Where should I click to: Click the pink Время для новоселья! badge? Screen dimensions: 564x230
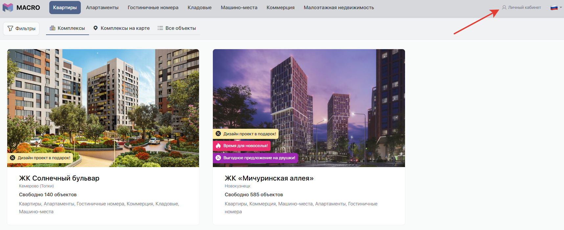click(x=242, y=146)
